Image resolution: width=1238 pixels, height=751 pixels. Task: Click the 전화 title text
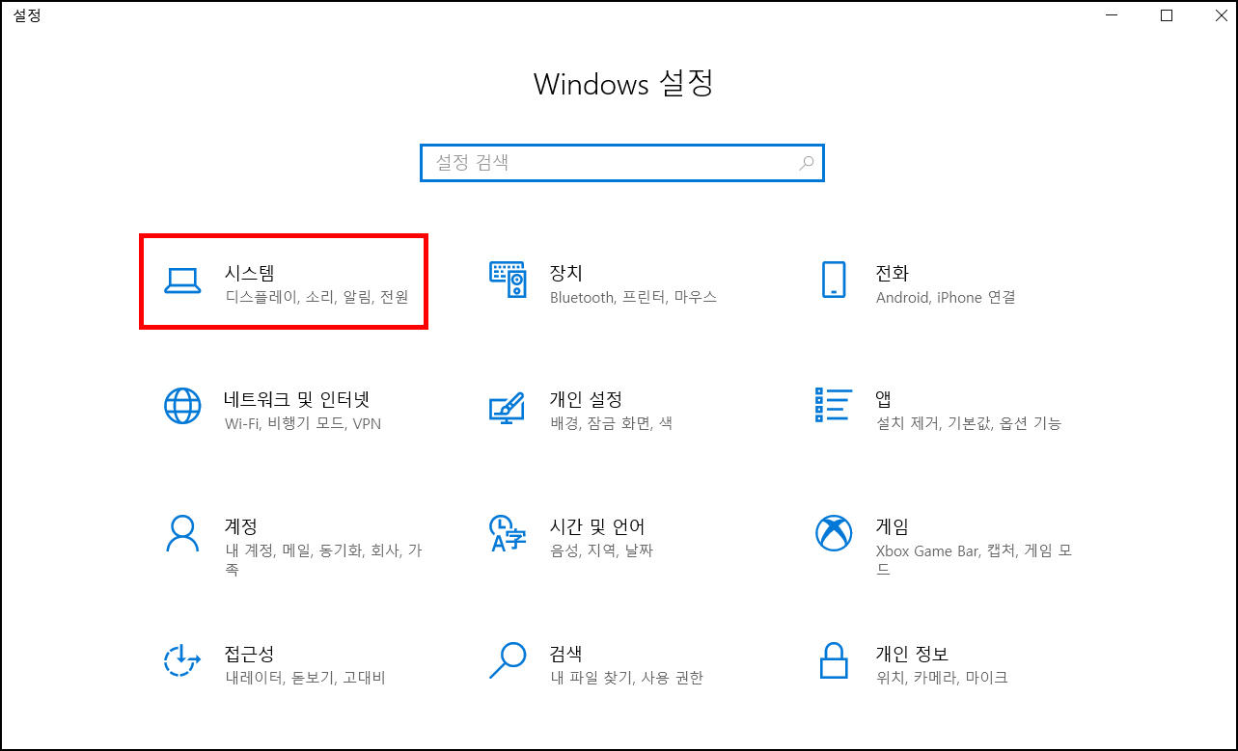tap(893, 273)
